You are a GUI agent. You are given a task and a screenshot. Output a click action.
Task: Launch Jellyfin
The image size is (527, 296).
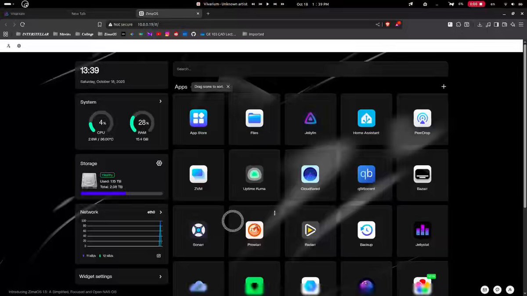[x=310, y=118]
